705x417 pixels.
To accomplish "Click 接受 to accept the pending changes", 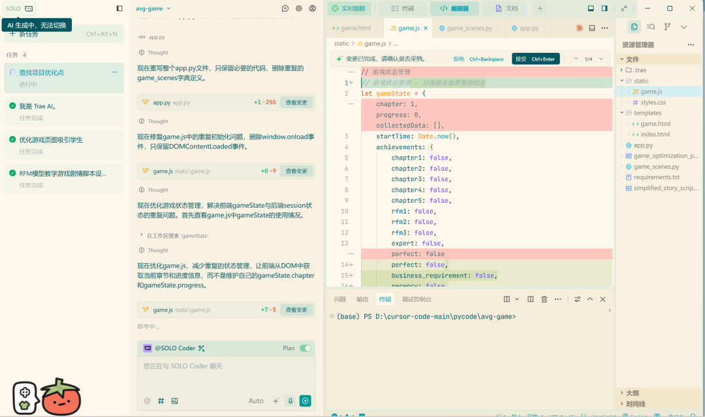I will 535,59.
